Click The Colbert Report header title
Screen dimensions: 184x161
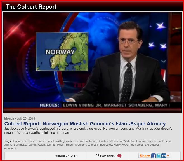[x=31, y=7]
